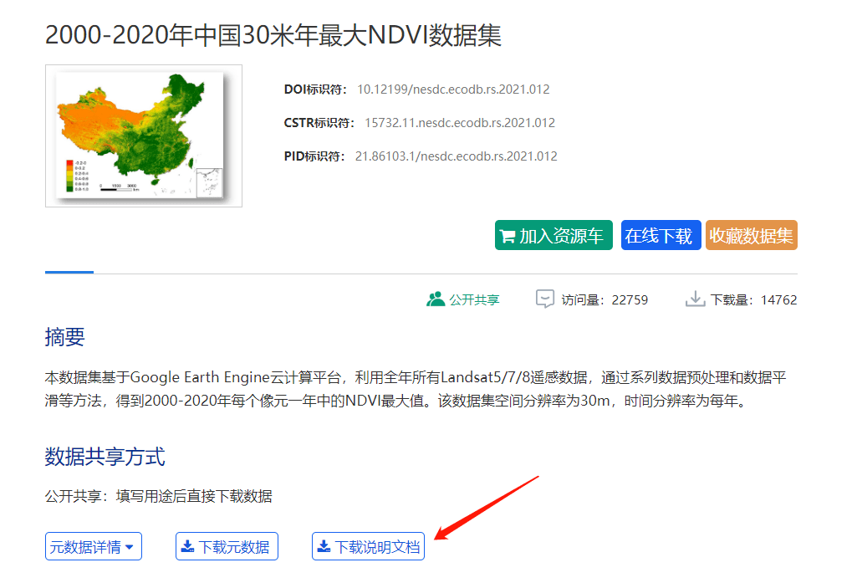
Task: Click the download icon inside 下载说明文档 button
Action: [x=324, y=545]
